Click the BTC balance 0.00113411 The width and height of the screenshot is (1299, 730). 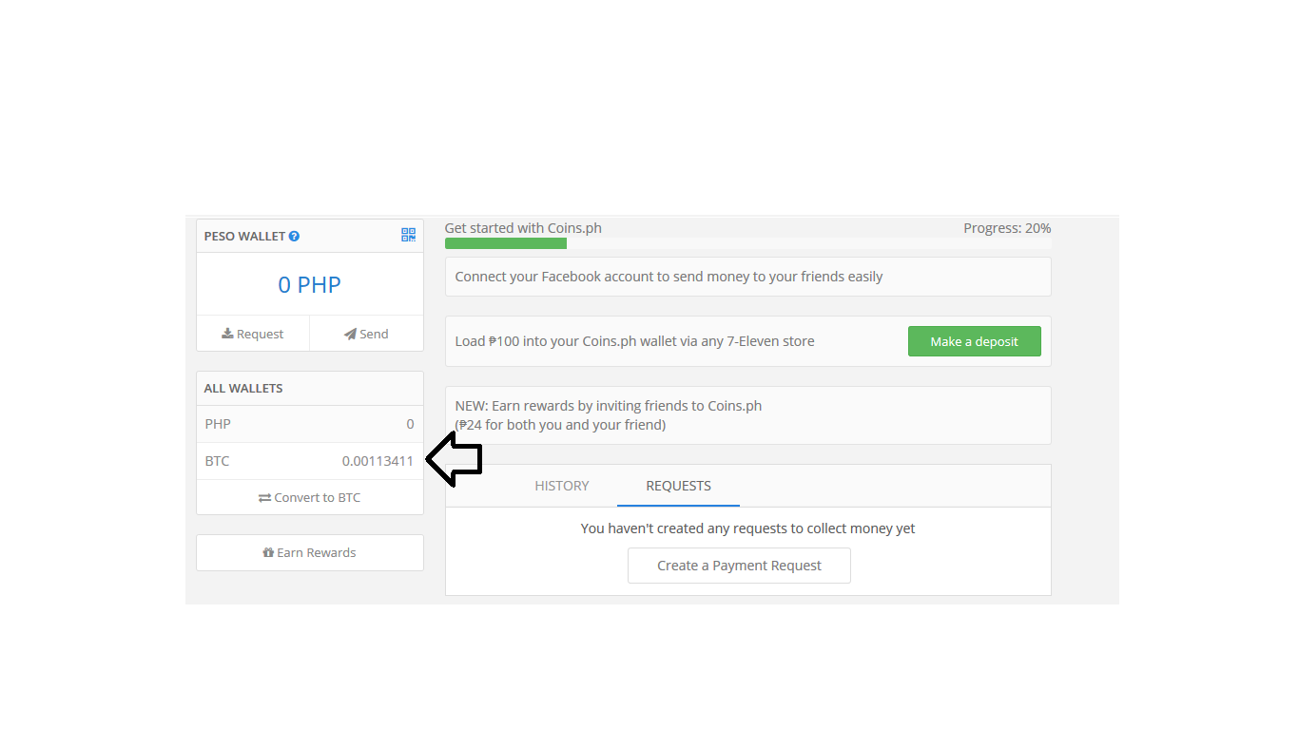point(378,461)
